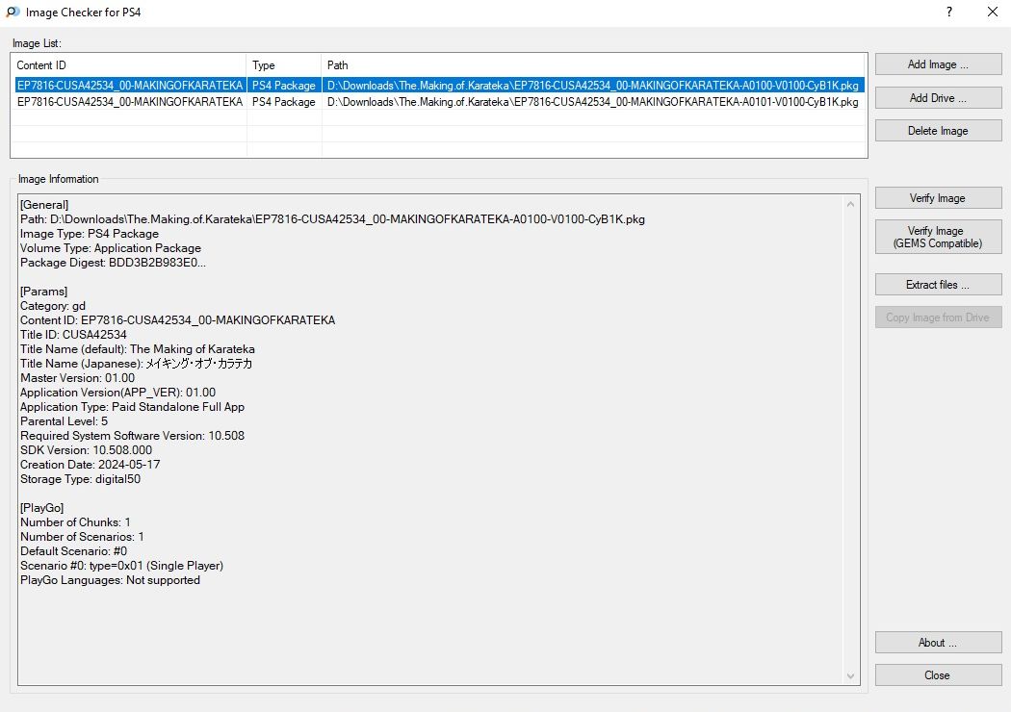Click the Add Image ... button
Screen dimensions: 1011x712
click(938, 64)
